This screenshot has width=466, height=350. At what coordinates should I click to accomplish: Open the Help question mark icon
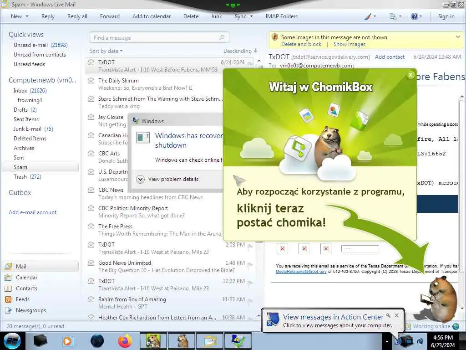click(414, 16)
